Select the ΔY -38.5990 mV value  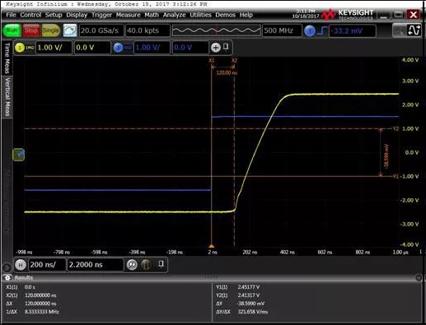click(x=250, y=304)
